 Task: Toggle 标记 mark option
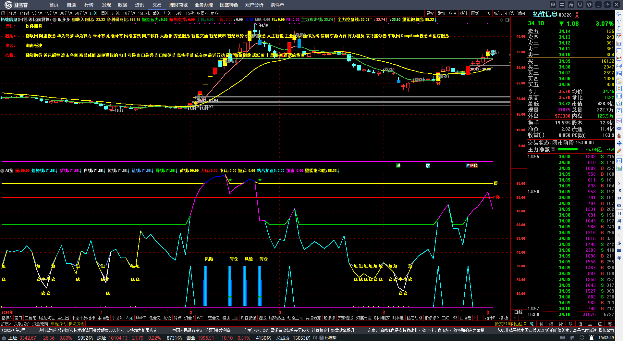click(x=498, y=13)
